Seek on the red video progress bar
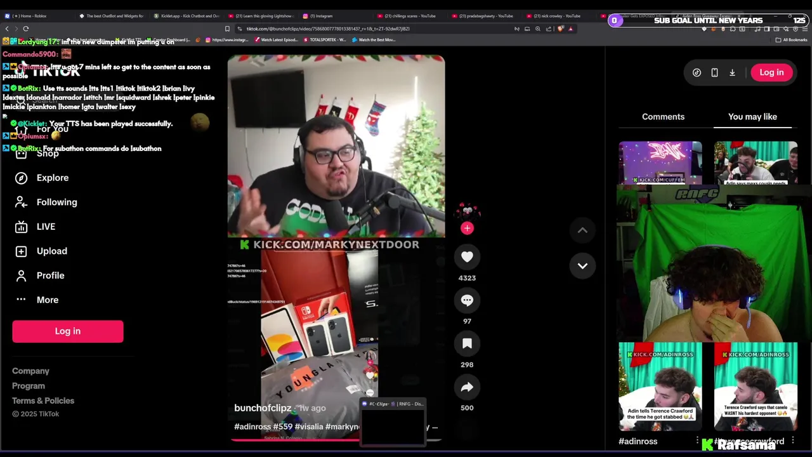Image resolution: width=812 pixels, height=457 pixels. point(336,439)
